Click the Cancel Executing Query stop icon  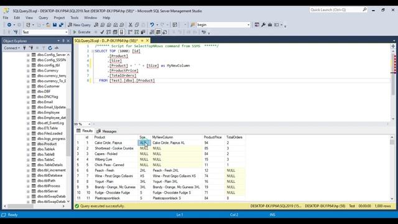click(96, 32)
